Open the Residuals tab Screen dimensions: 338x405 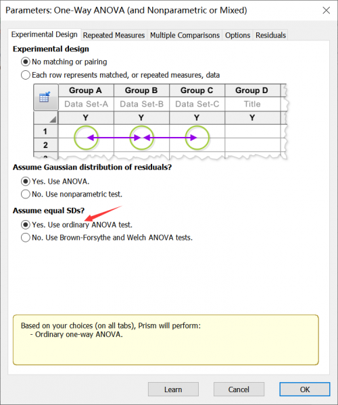click(270, 35)
